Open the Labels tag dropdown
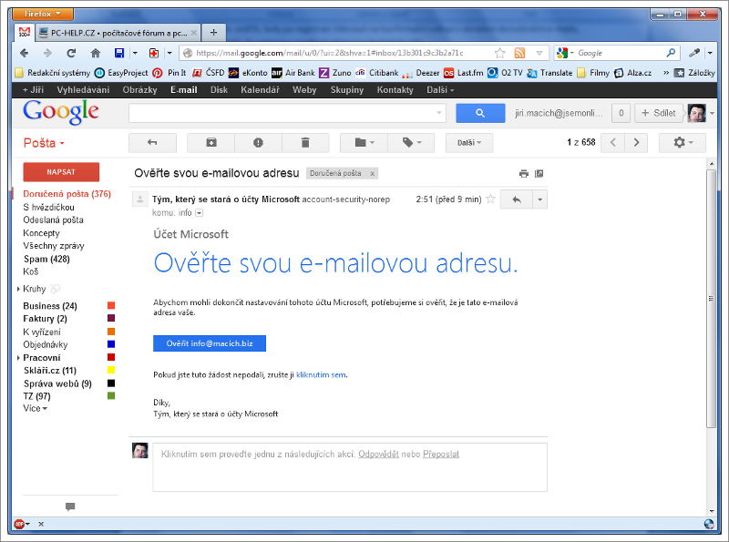 [x=411, y=142]
